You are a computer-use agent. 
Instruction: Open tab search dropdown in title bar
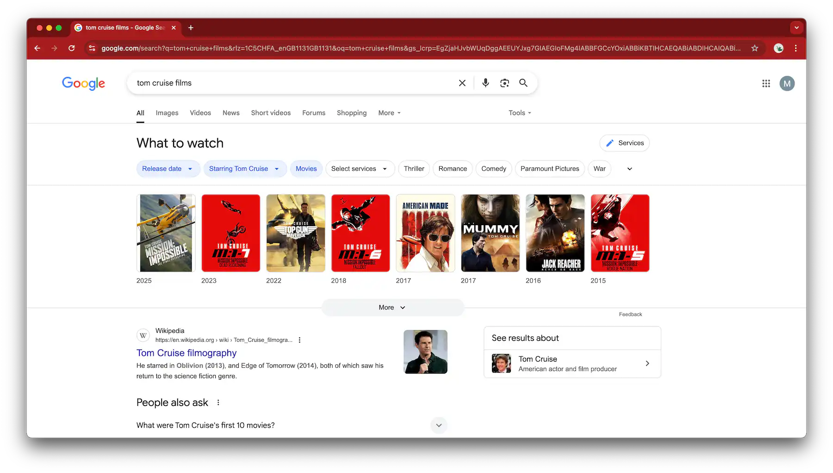pyautogui.click(x=796, y=28)
